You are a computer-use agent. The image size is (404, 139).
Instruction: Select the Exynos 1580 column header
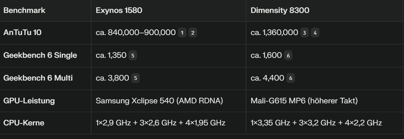pyautogui.click(x=119, y=10)
